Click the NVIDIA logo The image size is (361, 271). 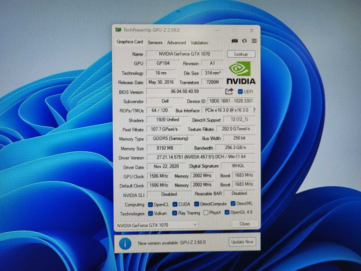(241, 73)
